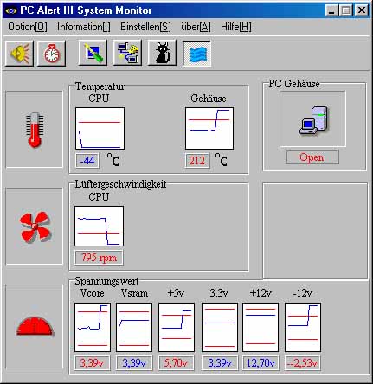This screenshot has height=384, width=373.
Task: Click the red fan speed icon
Action: tap(35, 227)
